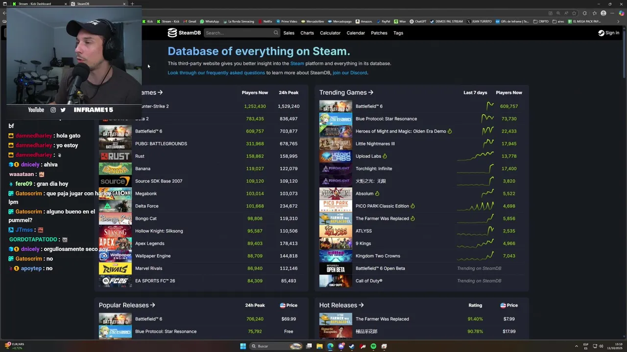627x352 pixels.
Task: Open Spotify from the taskbar
Action: click(x=373, y=346)
